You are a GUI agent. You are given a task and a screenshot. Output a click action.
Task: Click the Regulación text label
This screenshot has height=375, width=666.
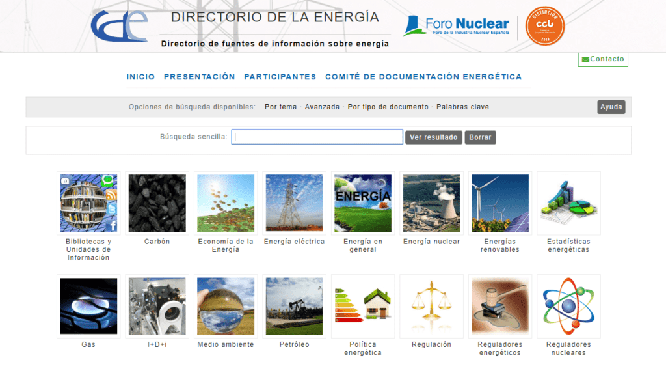432,344
